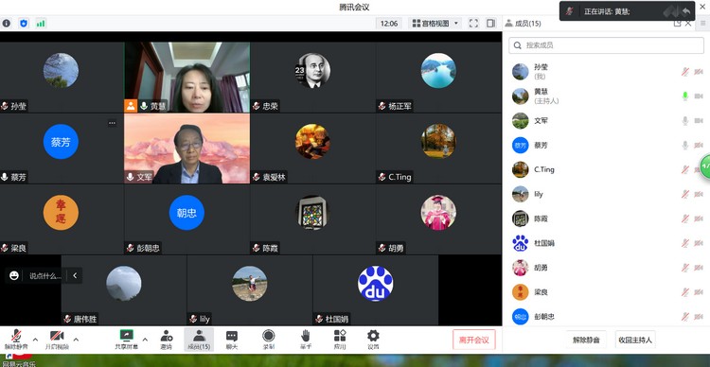Expand audio options arrow beside microphone
710x367 pixels.
pyautogui.click(x=35, y=340)
